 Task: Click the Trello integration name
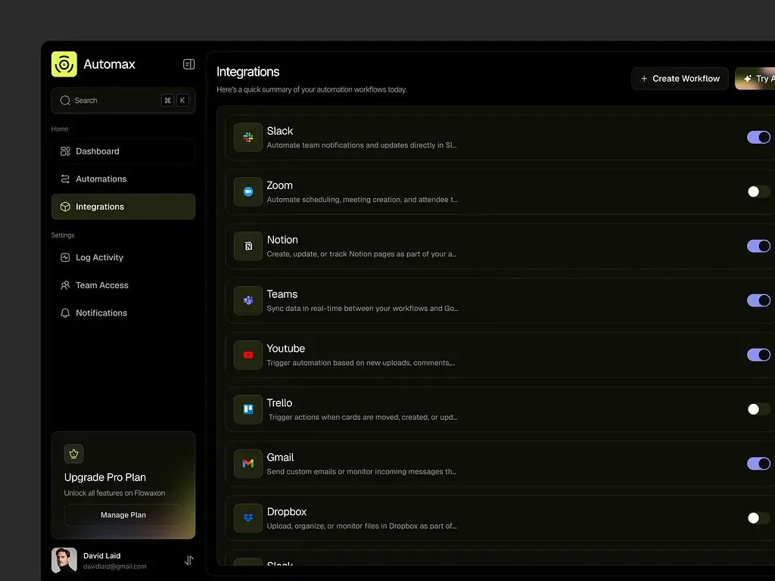point(279,403)
